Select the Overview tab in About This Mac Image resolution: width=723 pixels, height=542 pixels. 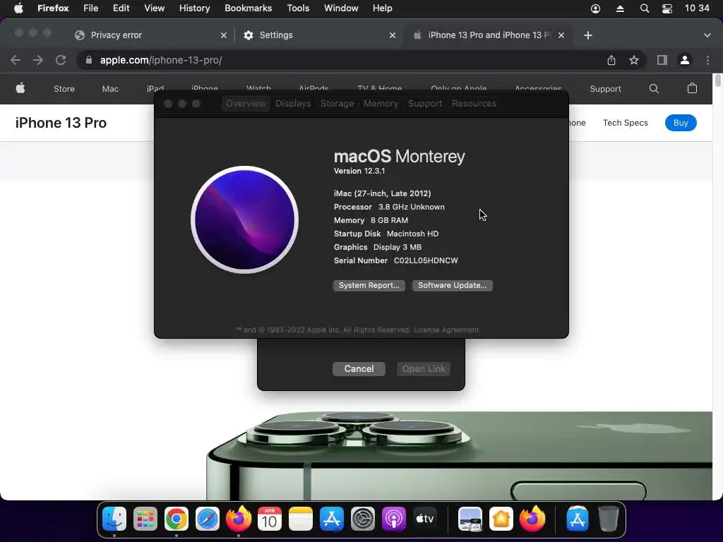click(x=246, y=103)
